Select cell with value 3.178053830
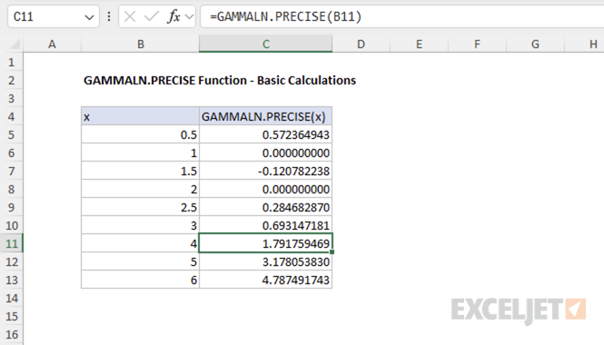 click(x=265, y=261)
